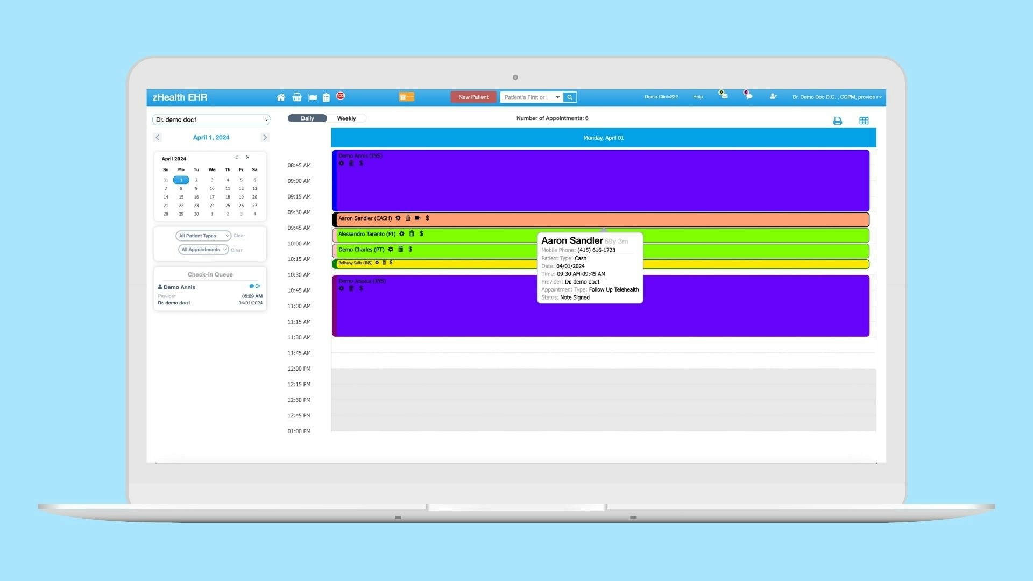The image size is (1033, 581).
Task: Switch to the table grid view icon
Action: [x=864, y=121]
